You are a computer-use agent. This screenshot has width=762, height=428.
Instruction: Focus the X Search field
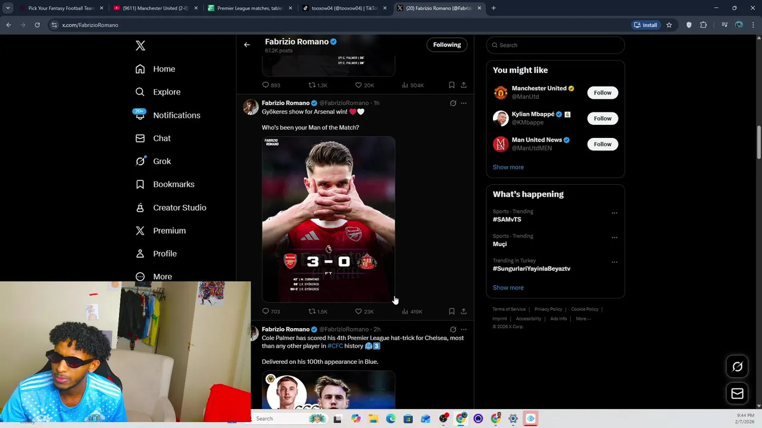click(x=555, y=45)
